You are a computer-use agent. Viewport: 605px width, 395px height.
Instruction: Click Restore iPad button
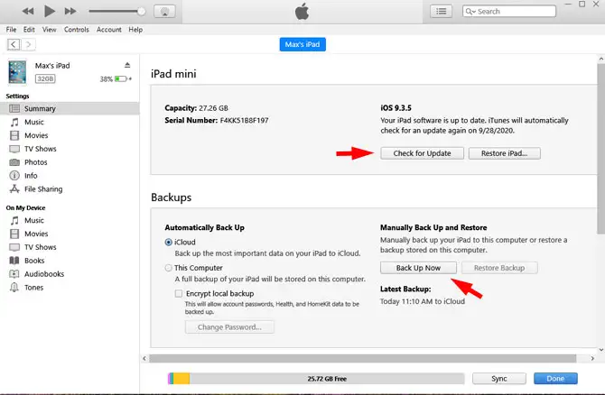504,153
